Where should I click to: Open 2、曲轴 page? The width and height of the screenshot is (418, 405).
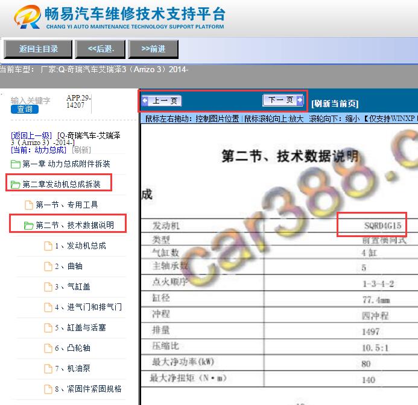(x=69, y=266)
